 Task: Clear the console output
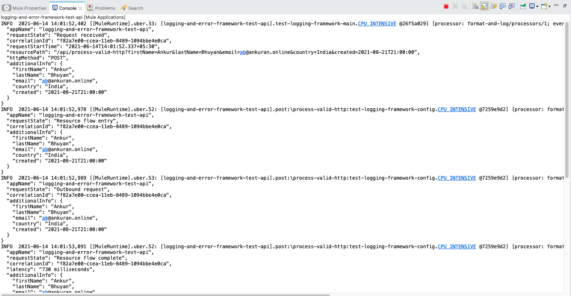(475, 7)
